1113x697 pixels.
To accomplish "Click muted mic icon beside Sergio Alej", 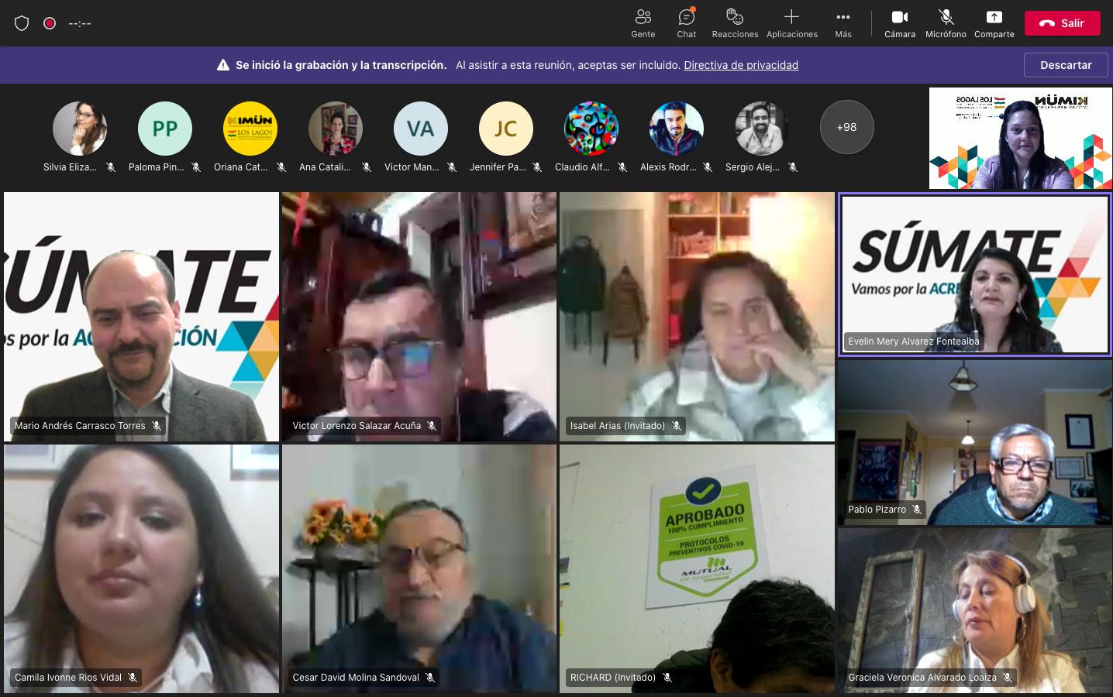I will pos(793,167).
